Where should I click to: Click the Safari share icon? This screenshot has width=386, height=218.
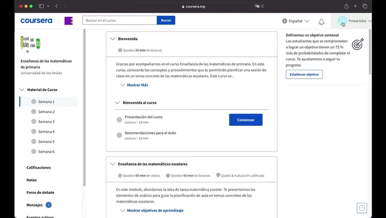346,6
